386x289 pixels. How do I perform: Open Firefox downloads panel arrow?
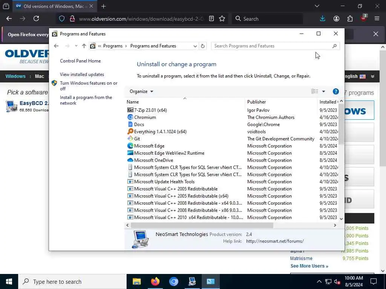tap(323, 19)
